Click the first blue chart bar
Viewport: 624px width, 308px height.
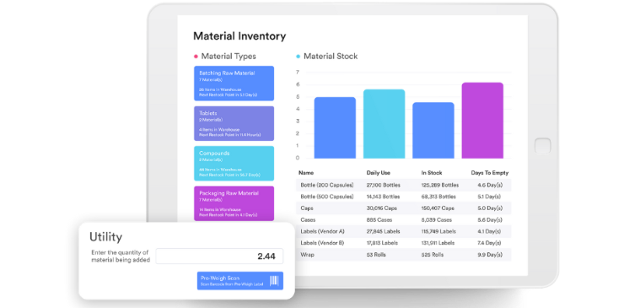[x=335, y=128]
